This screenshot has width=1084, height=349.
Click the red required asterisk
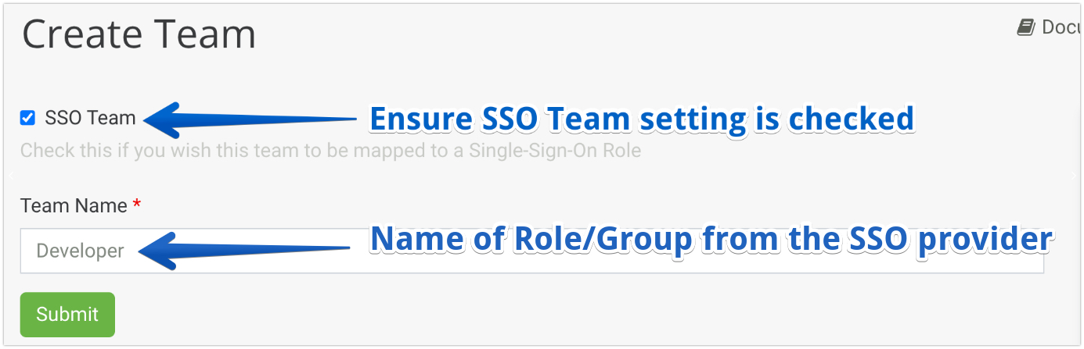(x=137, y=206)
